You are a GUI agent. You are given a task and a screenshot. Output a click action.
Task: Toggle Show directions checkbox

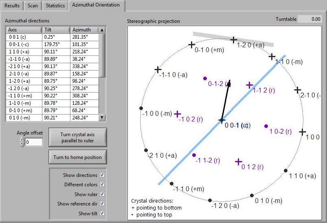pos(102,175)
